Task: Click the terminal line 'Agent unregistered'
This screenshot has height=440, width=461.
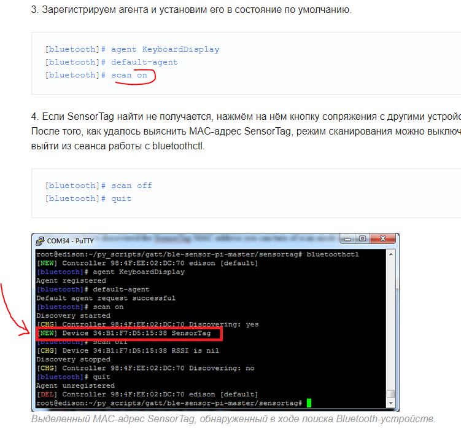Action: (x=76, y=385)
